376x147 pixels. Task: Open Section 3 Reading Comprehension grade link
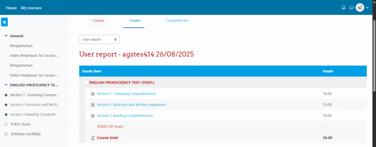click(124, 116)
